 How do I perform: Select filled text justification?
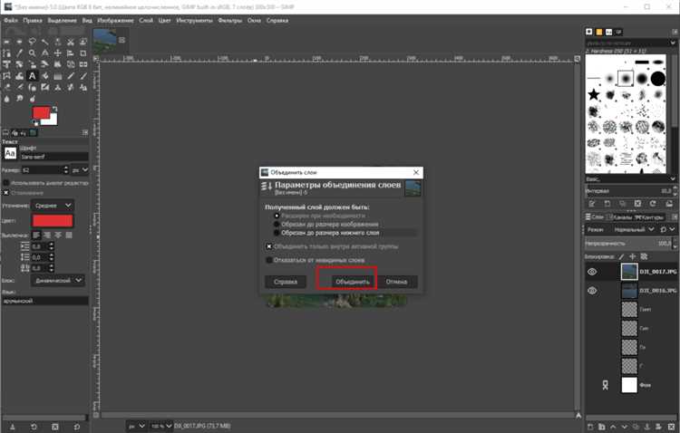point(69,236)
